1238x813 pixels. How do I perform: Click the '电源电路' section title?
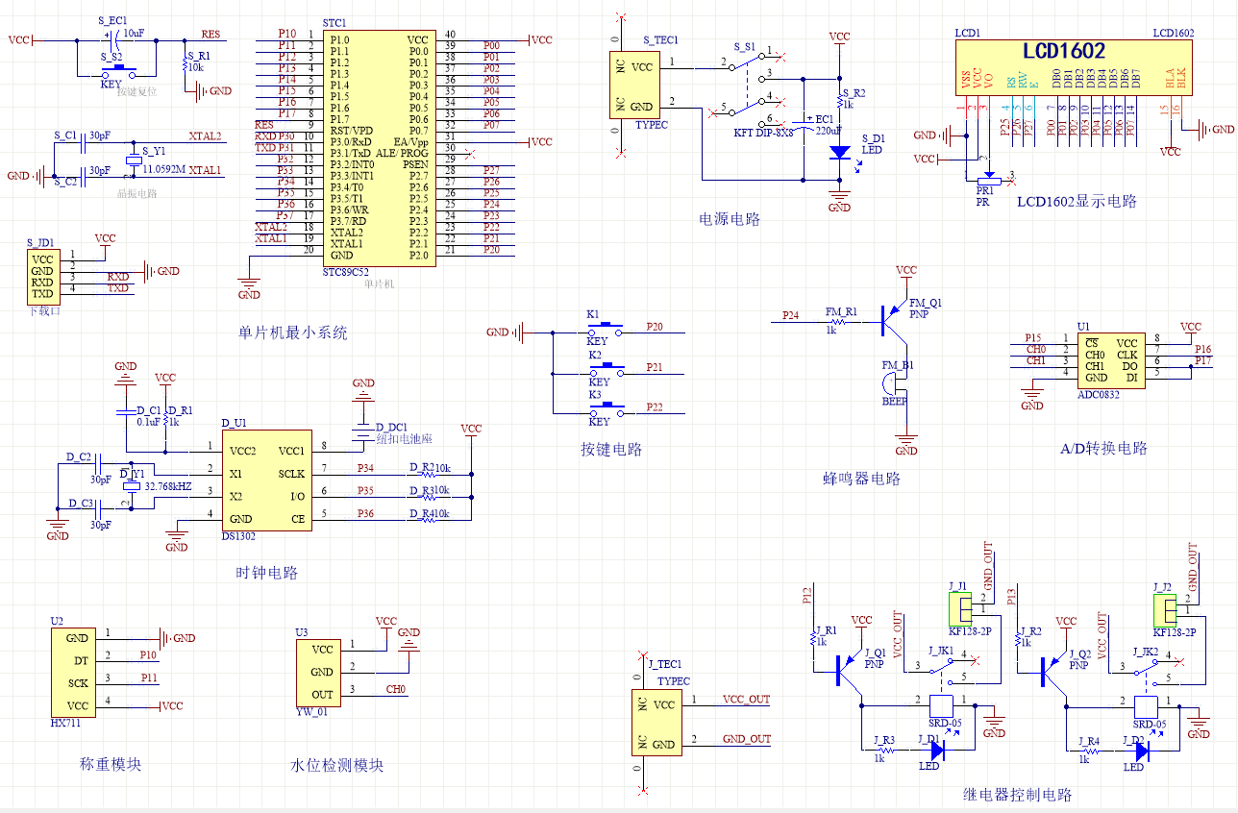click(730, 219)
